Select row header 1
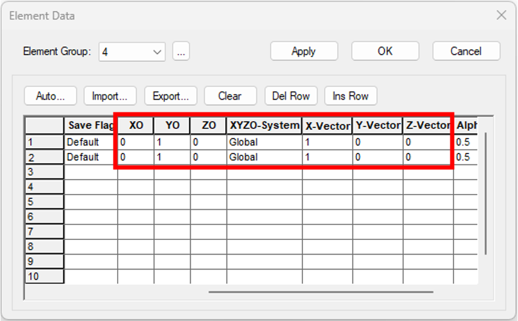Image resolution: width=518 pixels, height=321 pixels. click(x=44, y=142)
